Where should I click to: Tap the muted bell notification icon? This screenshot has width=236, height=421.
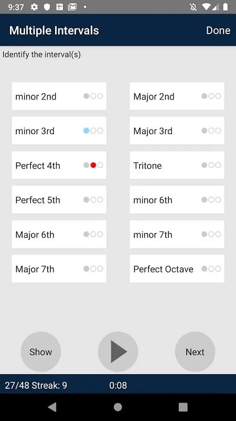(193, 7)
